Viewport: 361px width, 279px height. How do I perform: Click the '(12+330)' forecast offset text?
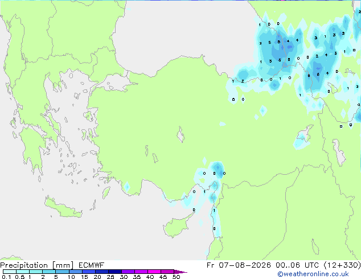pos(342,265)
